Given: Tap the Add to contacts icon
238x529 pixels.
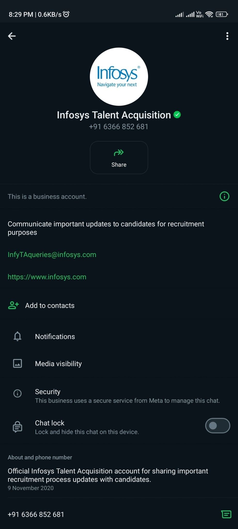Looking at the screenshot, I should click(x=13, y=305).
